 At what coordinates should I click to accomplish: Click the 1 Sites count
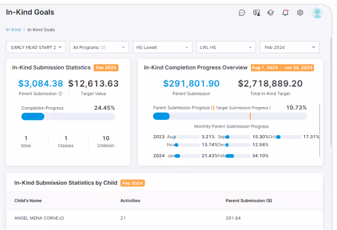[26, 138]
